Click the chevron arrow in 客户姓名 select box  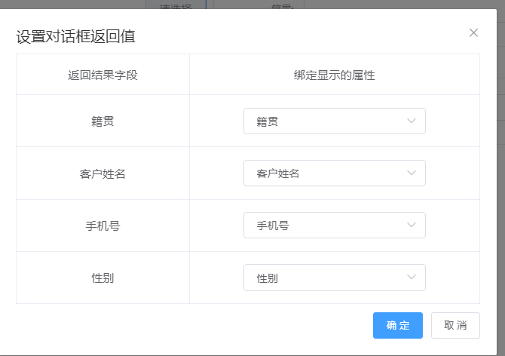pyautogui.click(x=412, y=173)
